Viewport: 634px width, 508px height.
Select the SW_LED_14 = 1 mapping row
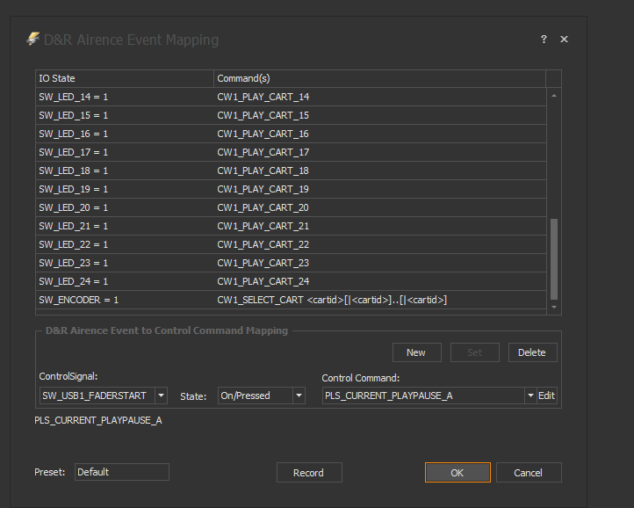pyautogui.click(x=124, y=97)
